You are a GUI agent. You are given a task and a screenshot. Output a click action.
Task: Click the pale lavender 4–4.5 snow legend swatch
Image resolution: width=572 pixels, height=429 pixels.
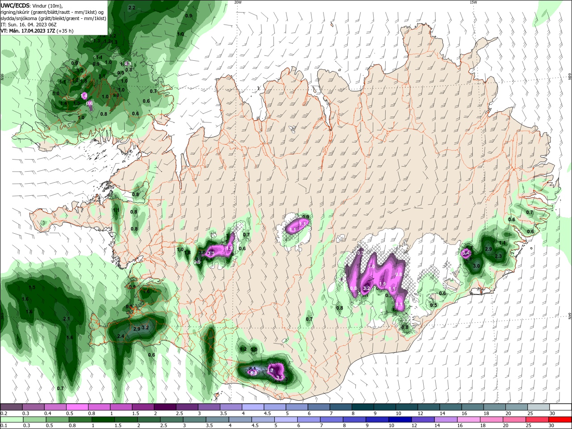(x=253, y=407)
